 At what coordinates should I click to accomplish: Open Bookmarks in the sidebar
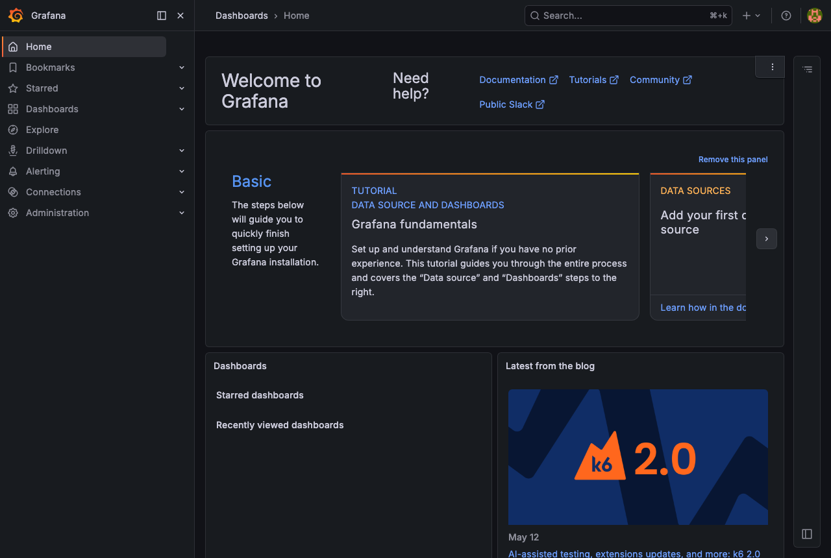coord(51,67)
